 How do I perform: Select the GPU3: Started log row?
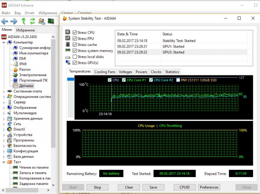click(x=182, y=52)
